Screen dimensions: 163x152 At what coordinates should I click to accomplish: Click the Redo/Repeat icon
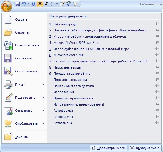click(x=34, y=4)
